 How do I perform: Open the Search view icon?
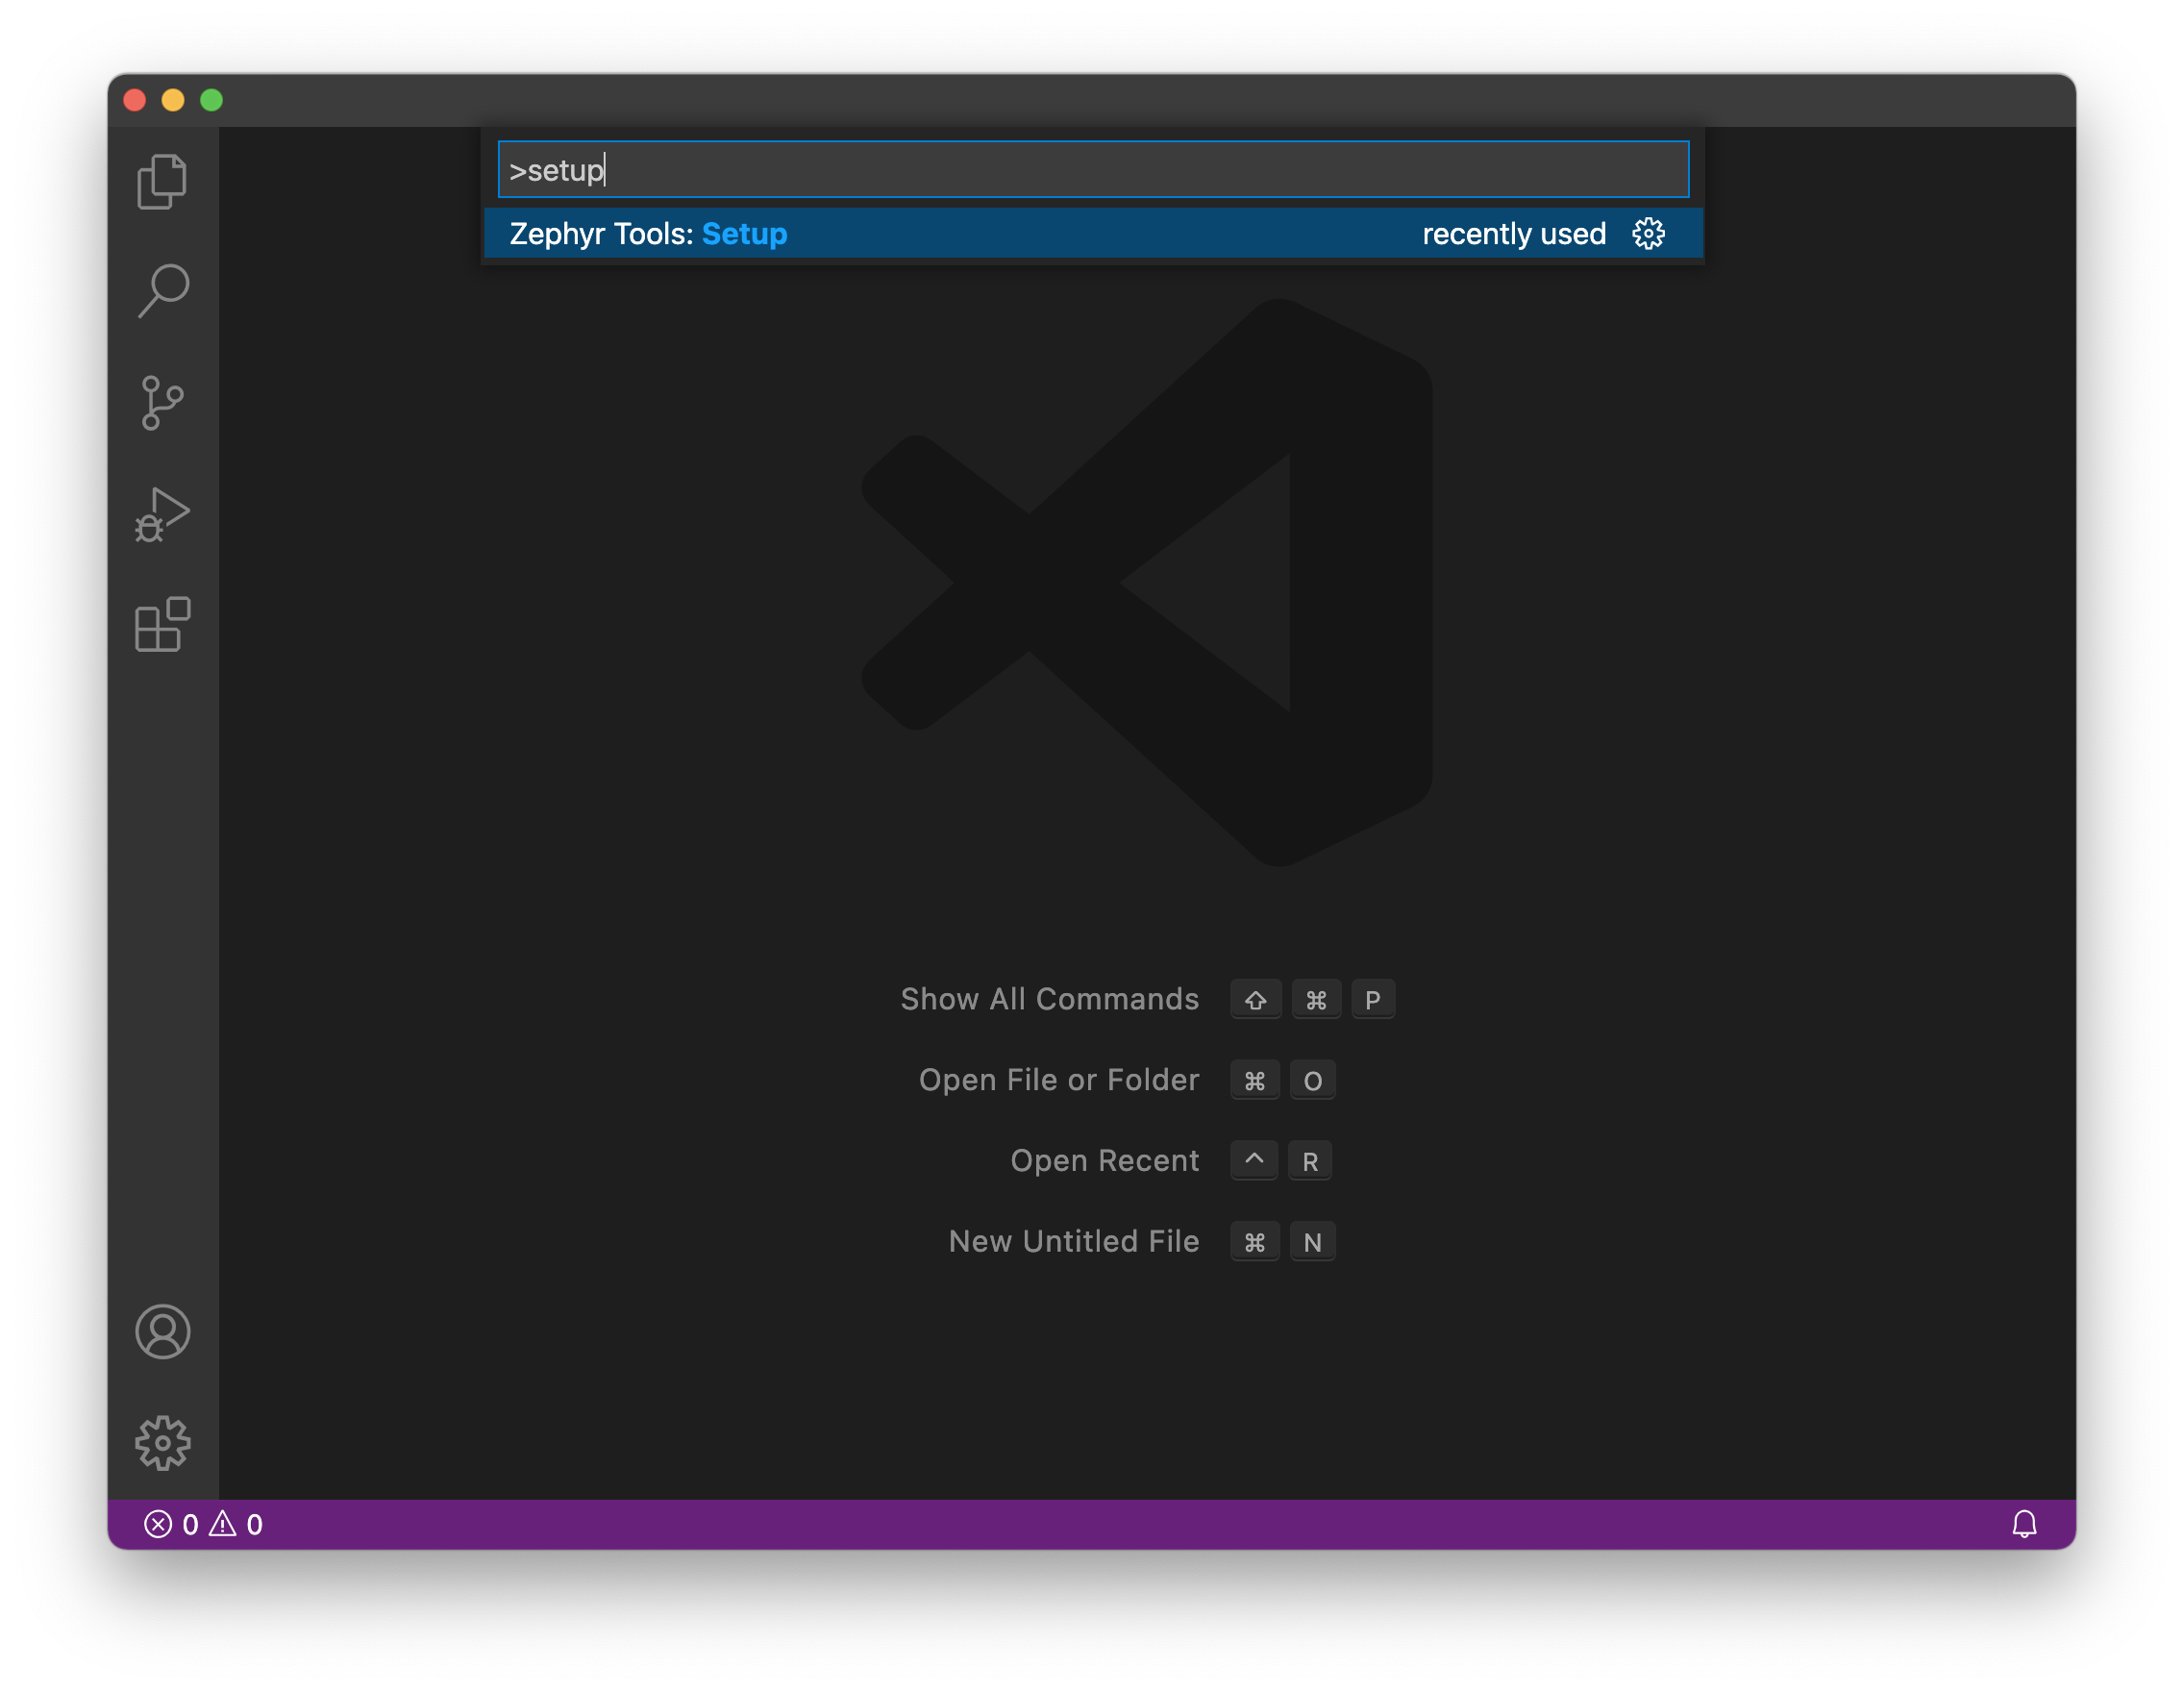162,291
